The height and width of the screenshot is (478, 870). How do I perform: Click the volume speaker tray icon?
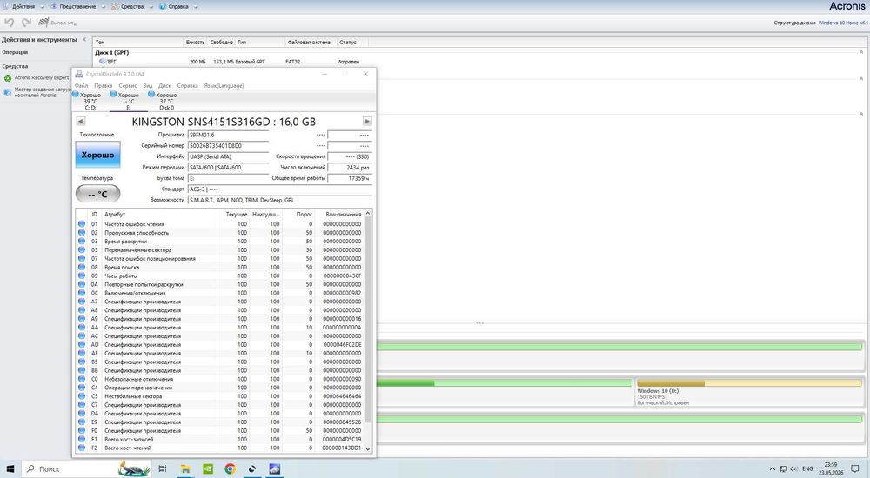(794, 468)
